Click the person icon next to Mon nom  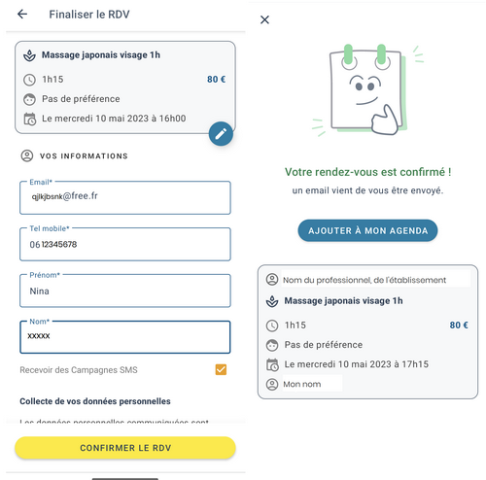272,384
